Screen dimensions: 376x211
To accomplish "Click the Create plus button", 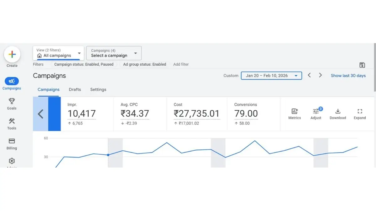I will tap(12, 54).
